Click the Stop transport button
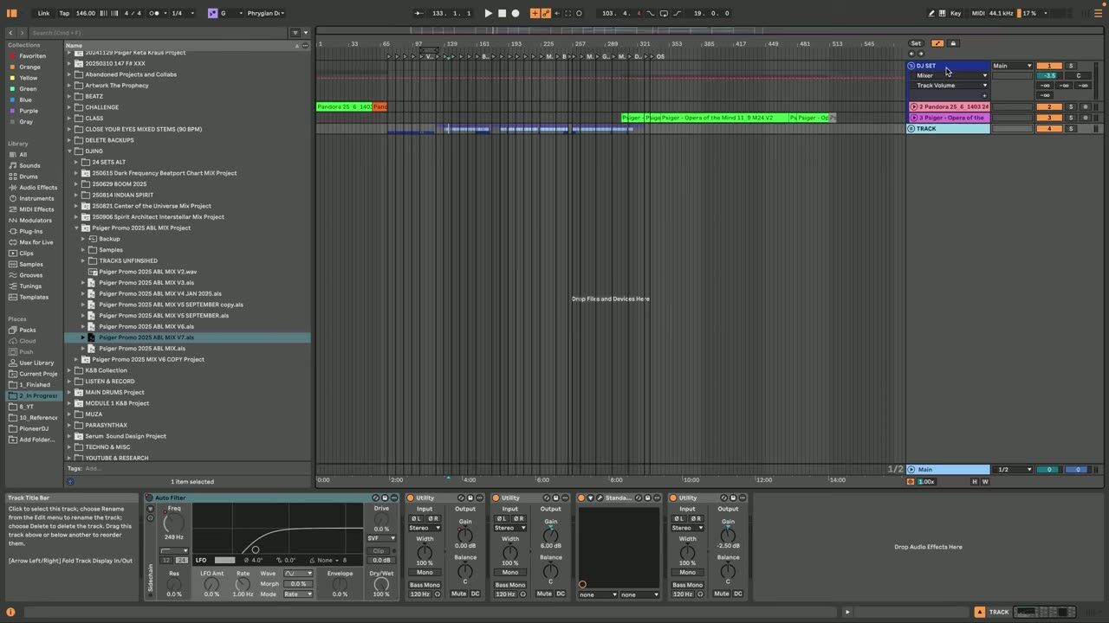The width and height of the screenshot is (1109, 623). (x=502, y=13)
